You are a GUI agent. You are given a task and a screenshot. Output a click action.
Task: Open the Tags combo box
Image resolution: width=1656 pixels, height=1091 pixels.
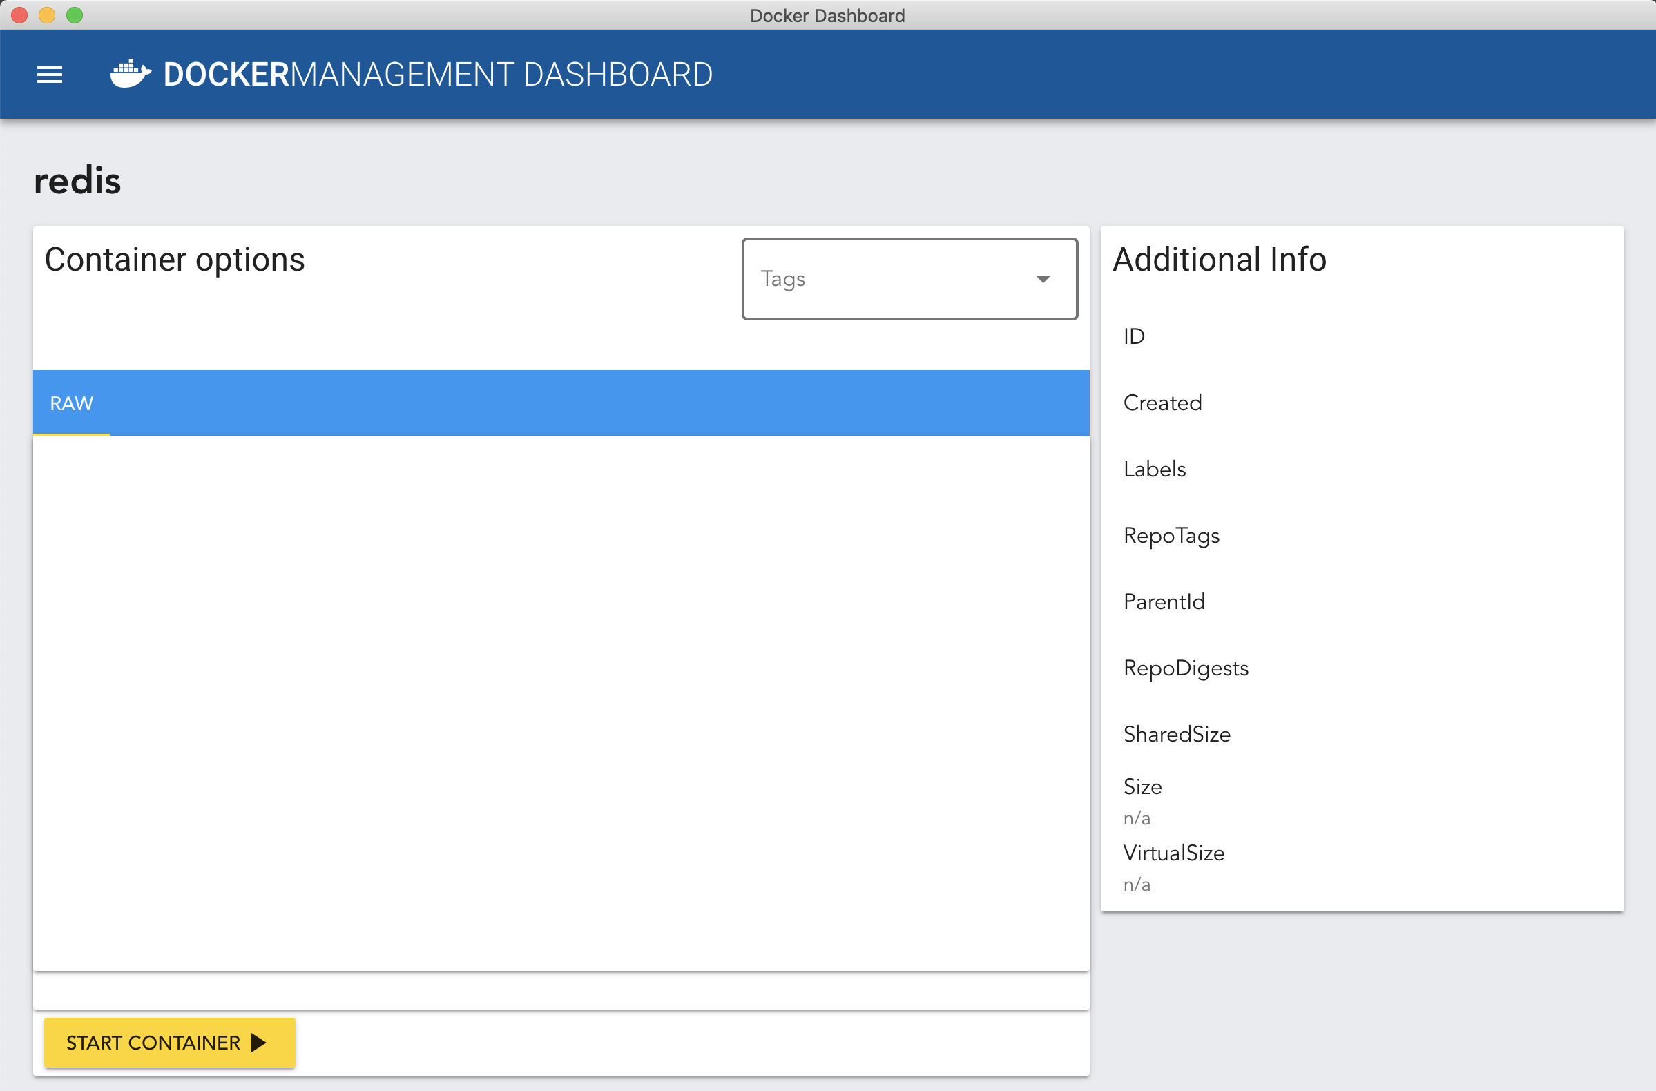click(x=891, y=279)
